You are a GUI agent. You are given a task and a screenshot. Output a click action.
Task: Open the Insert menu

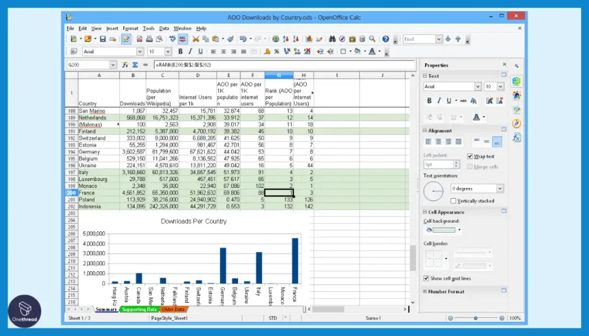click(x=112, y=29)
